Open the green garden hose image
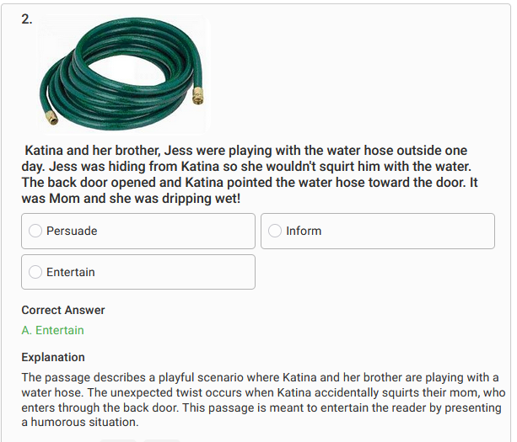517x442 pixels. point(124,74)
